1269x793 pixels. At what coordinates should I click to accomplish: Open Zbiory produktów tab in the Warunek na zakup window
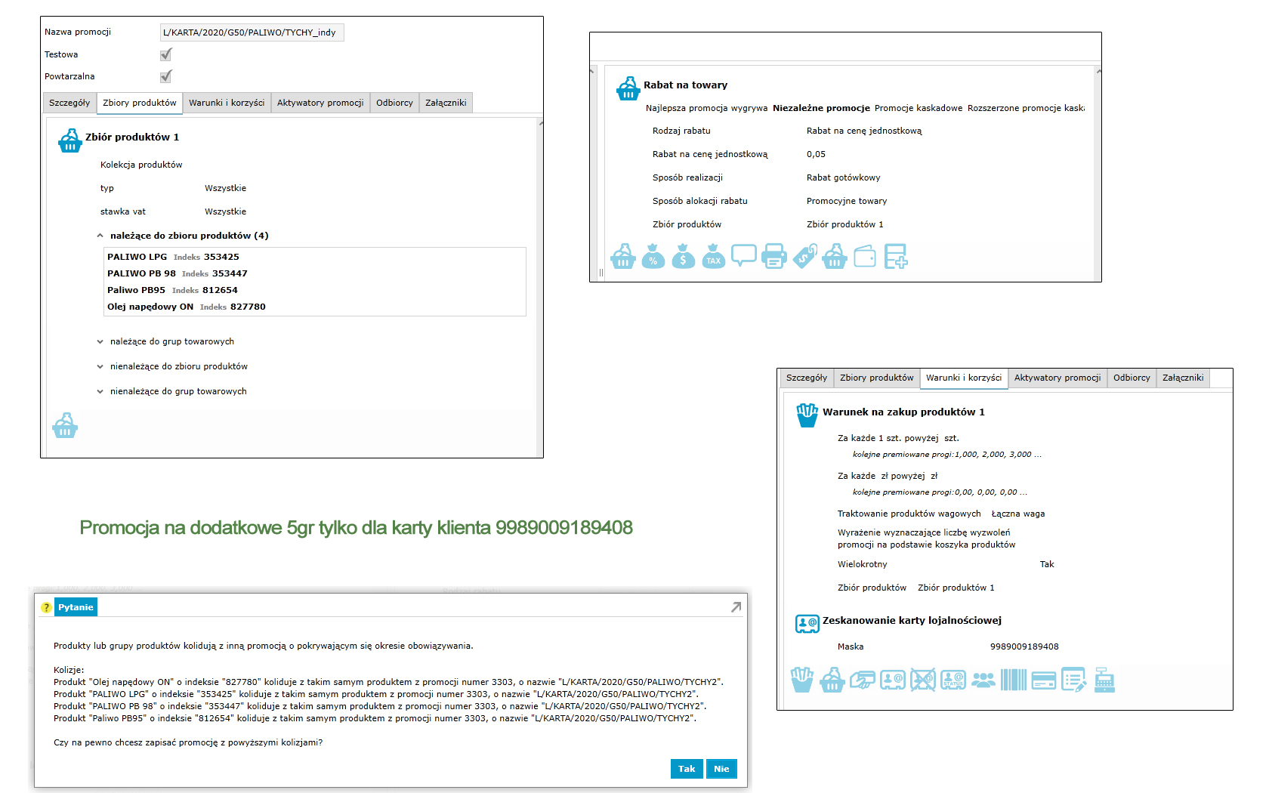tap(876, 378)
